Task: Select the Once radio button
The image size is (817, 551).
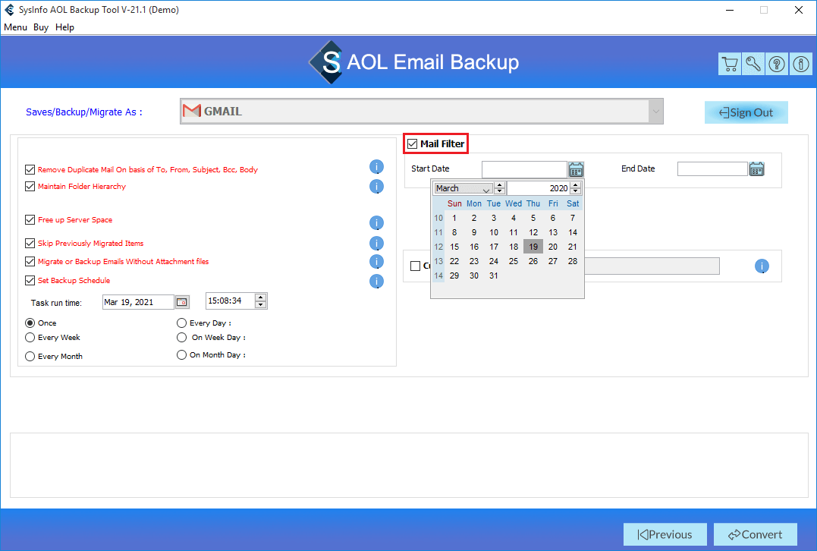Action: point(30,323)
